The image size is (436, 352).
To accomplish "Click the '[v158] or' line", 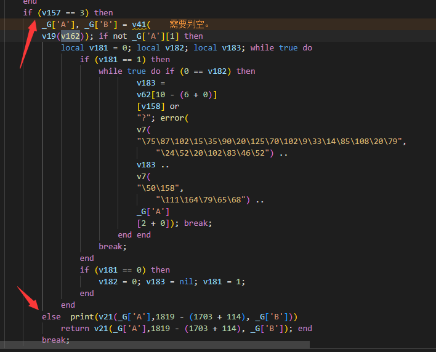I will 158,106.
